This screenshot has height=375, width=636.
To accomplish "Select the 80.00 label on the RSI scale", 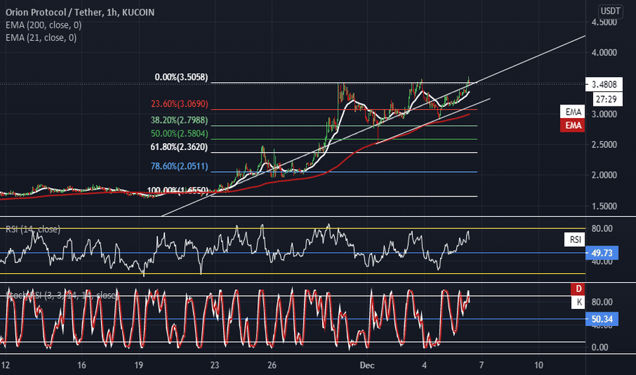I will [x=602, y=228].
